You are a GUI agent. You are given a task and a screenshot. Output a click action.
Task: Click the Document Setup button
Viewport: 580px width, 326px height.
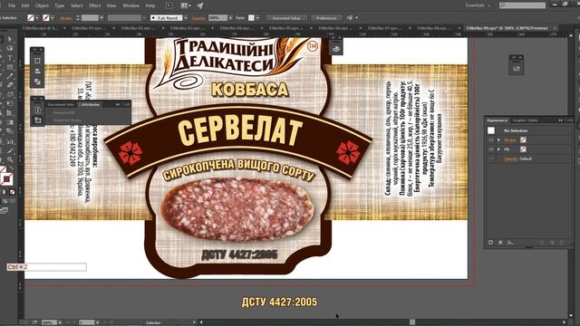click(x=286, y=18)
